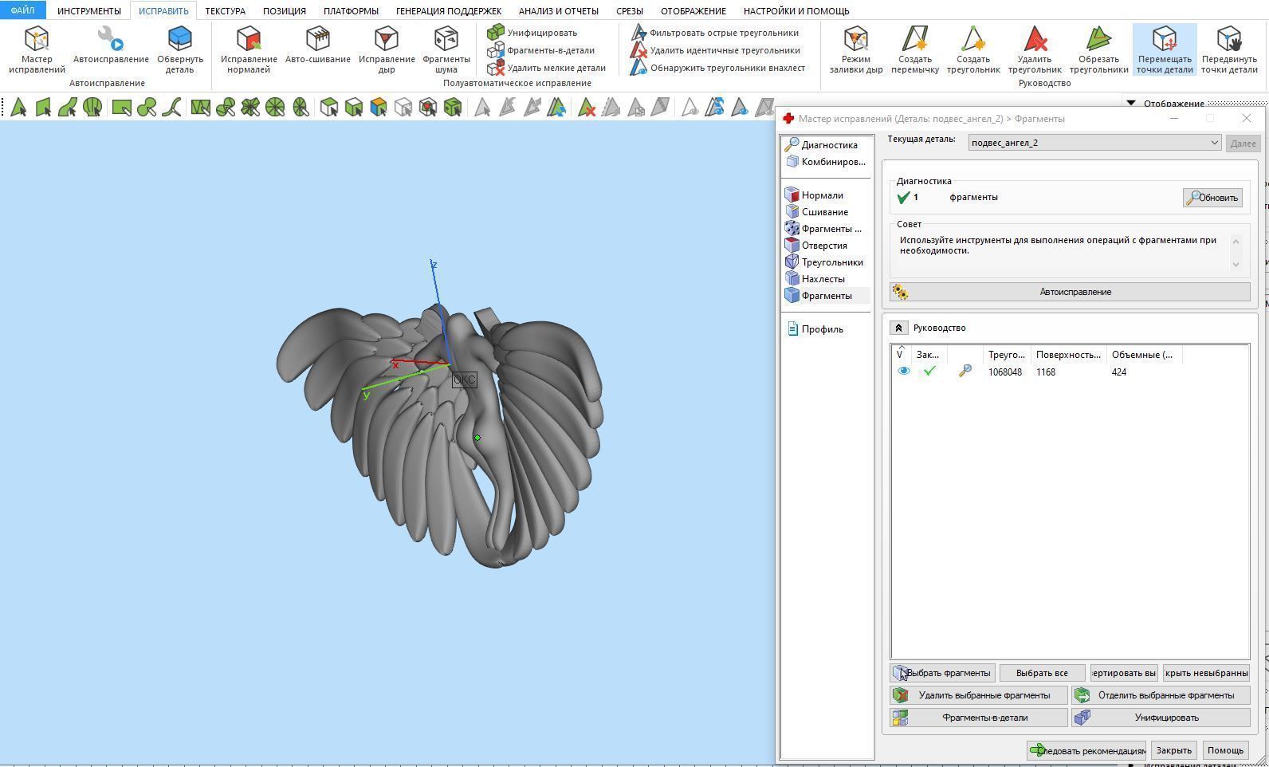Image resolution: width=1269 pixels, height=767 pixels.
Task: Toggle Перемещать точки детали tool
Action: click(x=1165, y=49)
